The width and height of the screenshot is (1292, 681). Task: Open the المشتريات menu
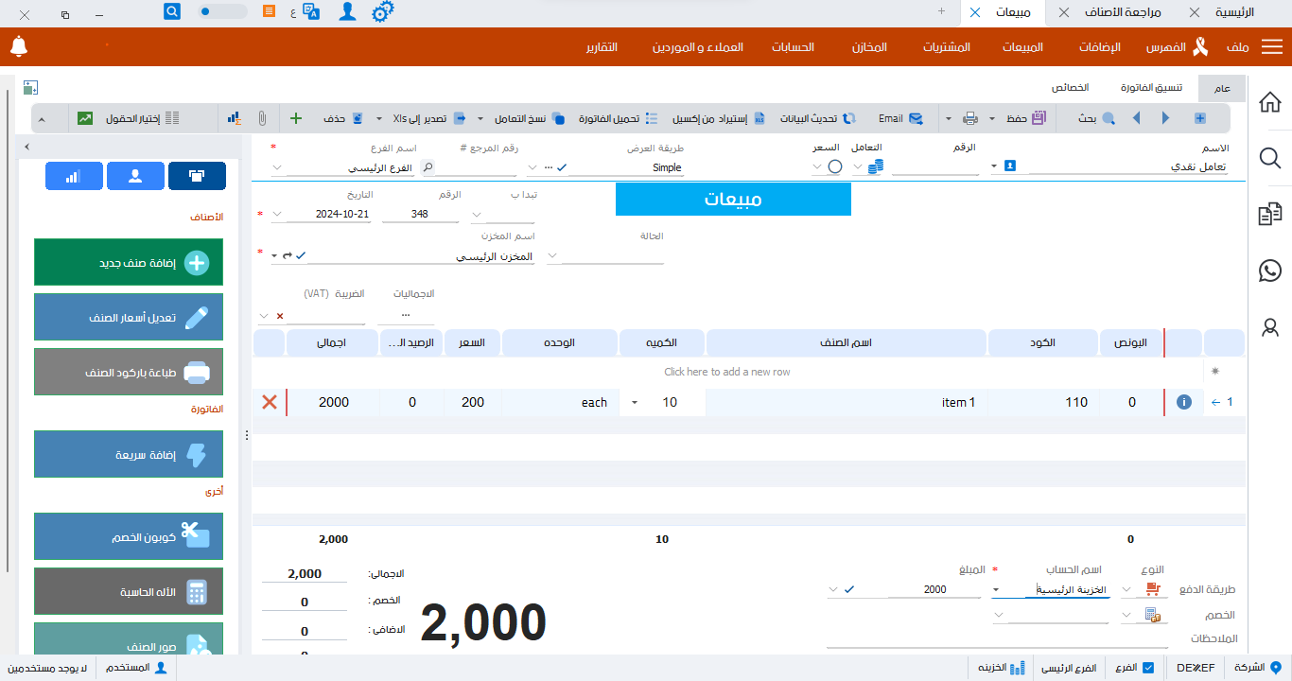(x=947, y=47)
